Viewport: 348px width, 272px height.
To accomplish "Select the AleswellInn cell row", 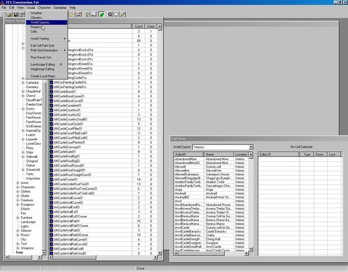I will point(211,171).
